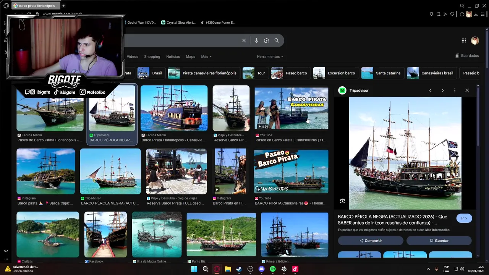
Task: Open the ESP LAA language indicator
Action: 446,269
